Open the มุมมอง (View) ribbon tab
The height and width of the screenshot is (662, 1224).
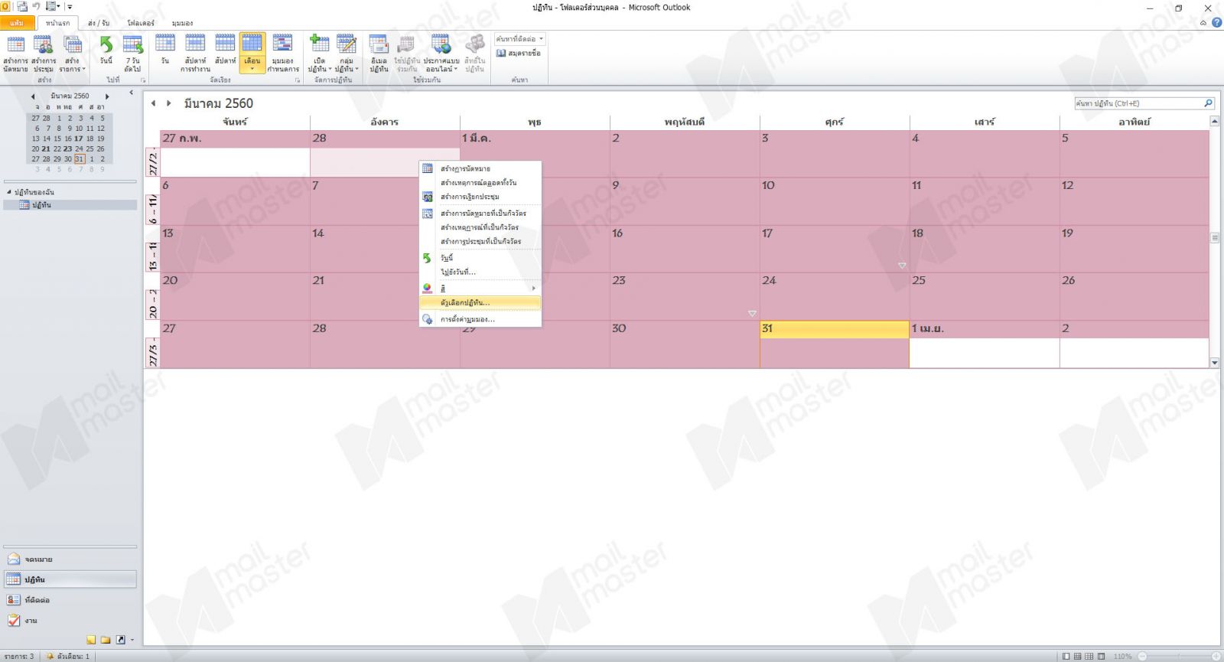[x=182, y=23]
